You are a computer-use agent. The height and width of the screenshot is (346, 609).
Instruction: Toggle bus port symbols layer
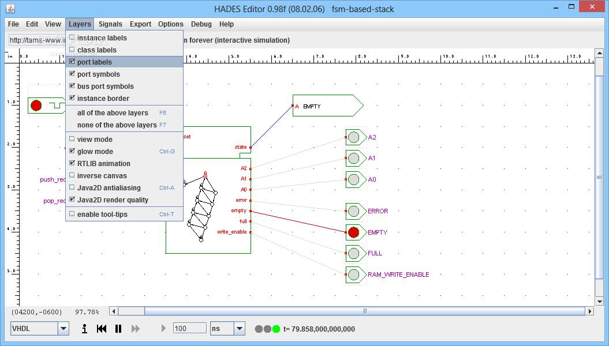point(124,86)
